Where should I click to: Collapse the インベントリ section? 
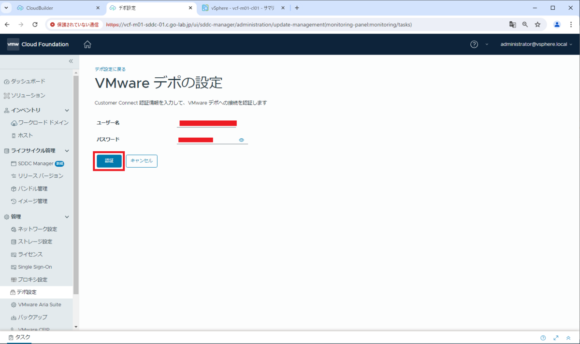tap(67, 111)
